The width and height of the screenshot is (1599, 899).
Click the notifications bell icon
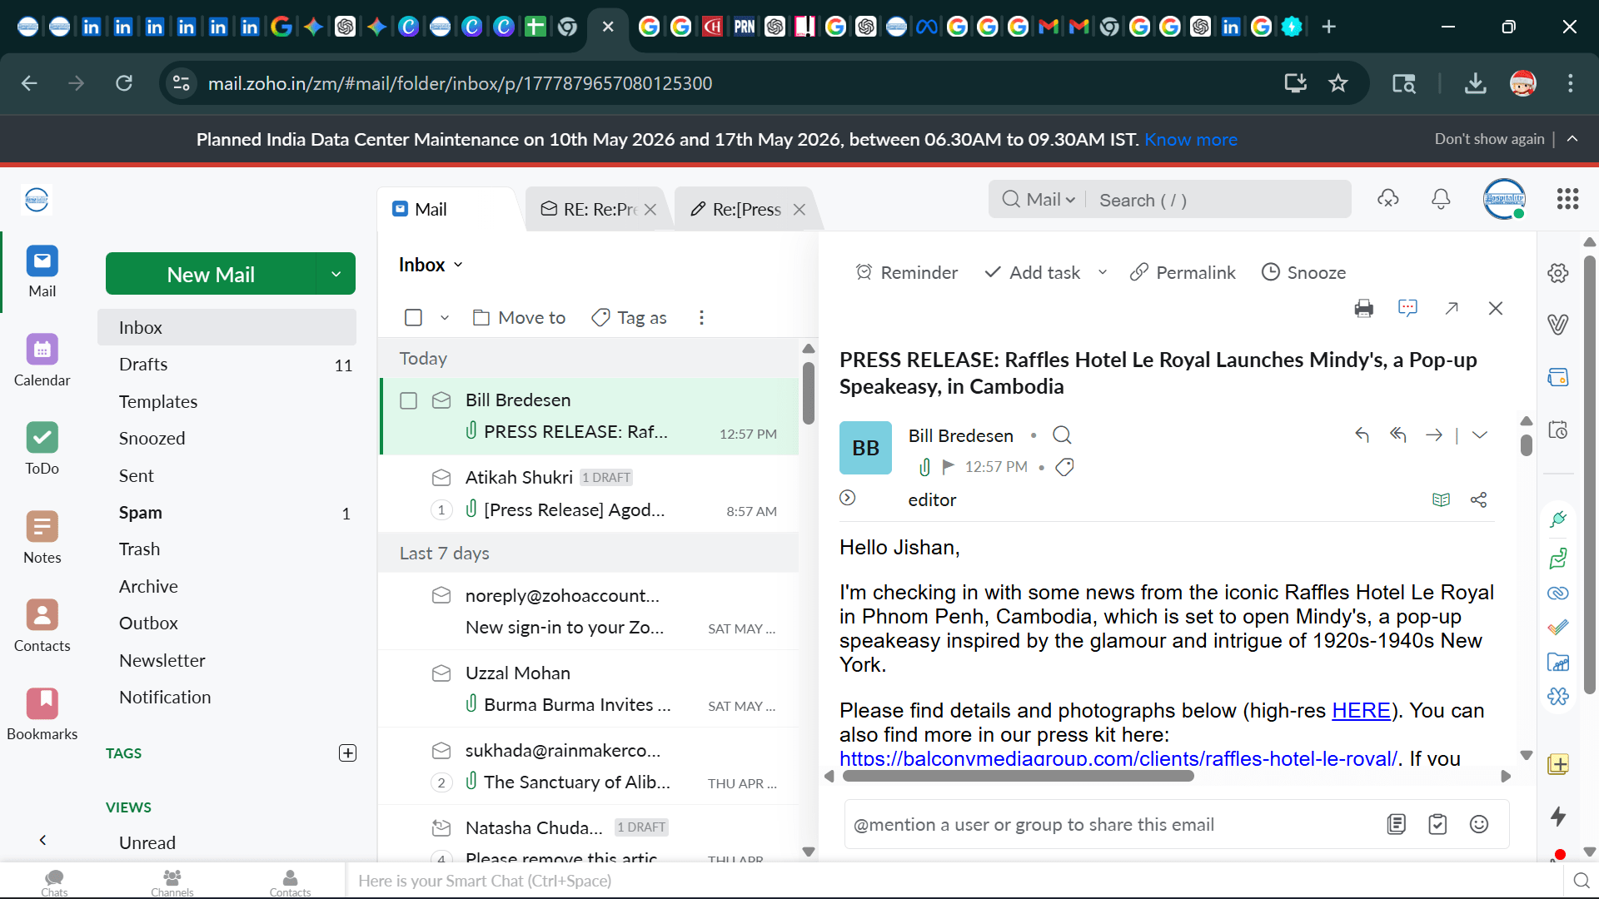[1441, 199]
